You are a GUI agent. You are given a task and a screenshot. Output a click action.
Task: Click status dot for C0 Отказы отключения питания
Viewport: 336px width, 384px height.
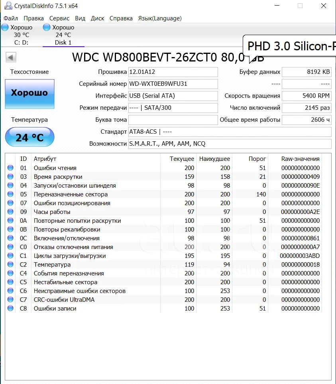[10, 247]
